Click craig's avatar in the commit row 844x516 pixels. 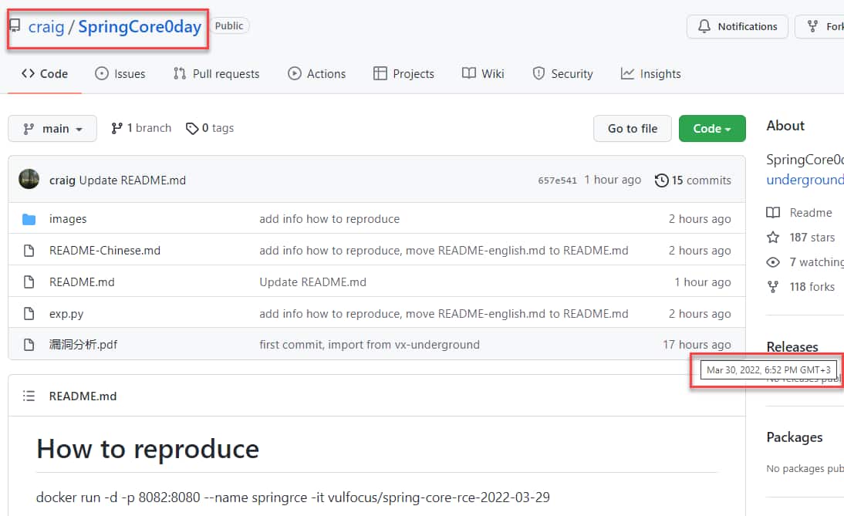pos(29,180)
